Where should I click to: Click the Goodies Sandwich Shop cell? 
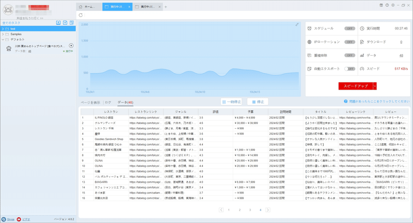111,139
